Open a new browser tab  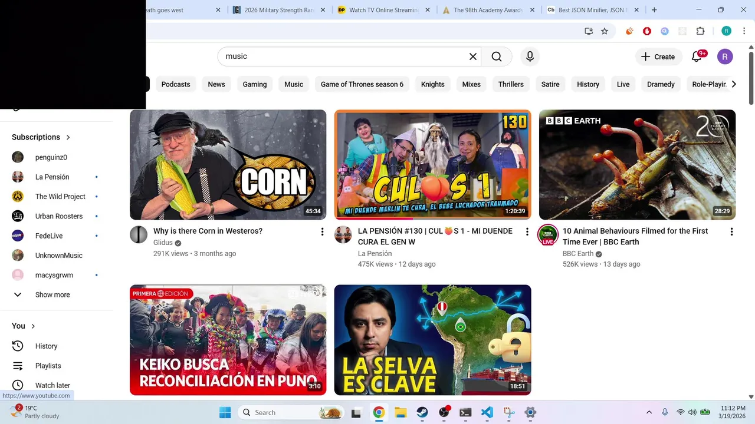pyautogui.click(x=654, y=10)
